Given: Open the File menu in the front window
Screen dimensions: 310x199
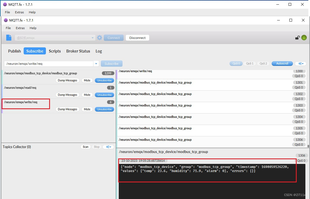Looking at the screenshot, I should pyautogui.click(x=8, y=28).
